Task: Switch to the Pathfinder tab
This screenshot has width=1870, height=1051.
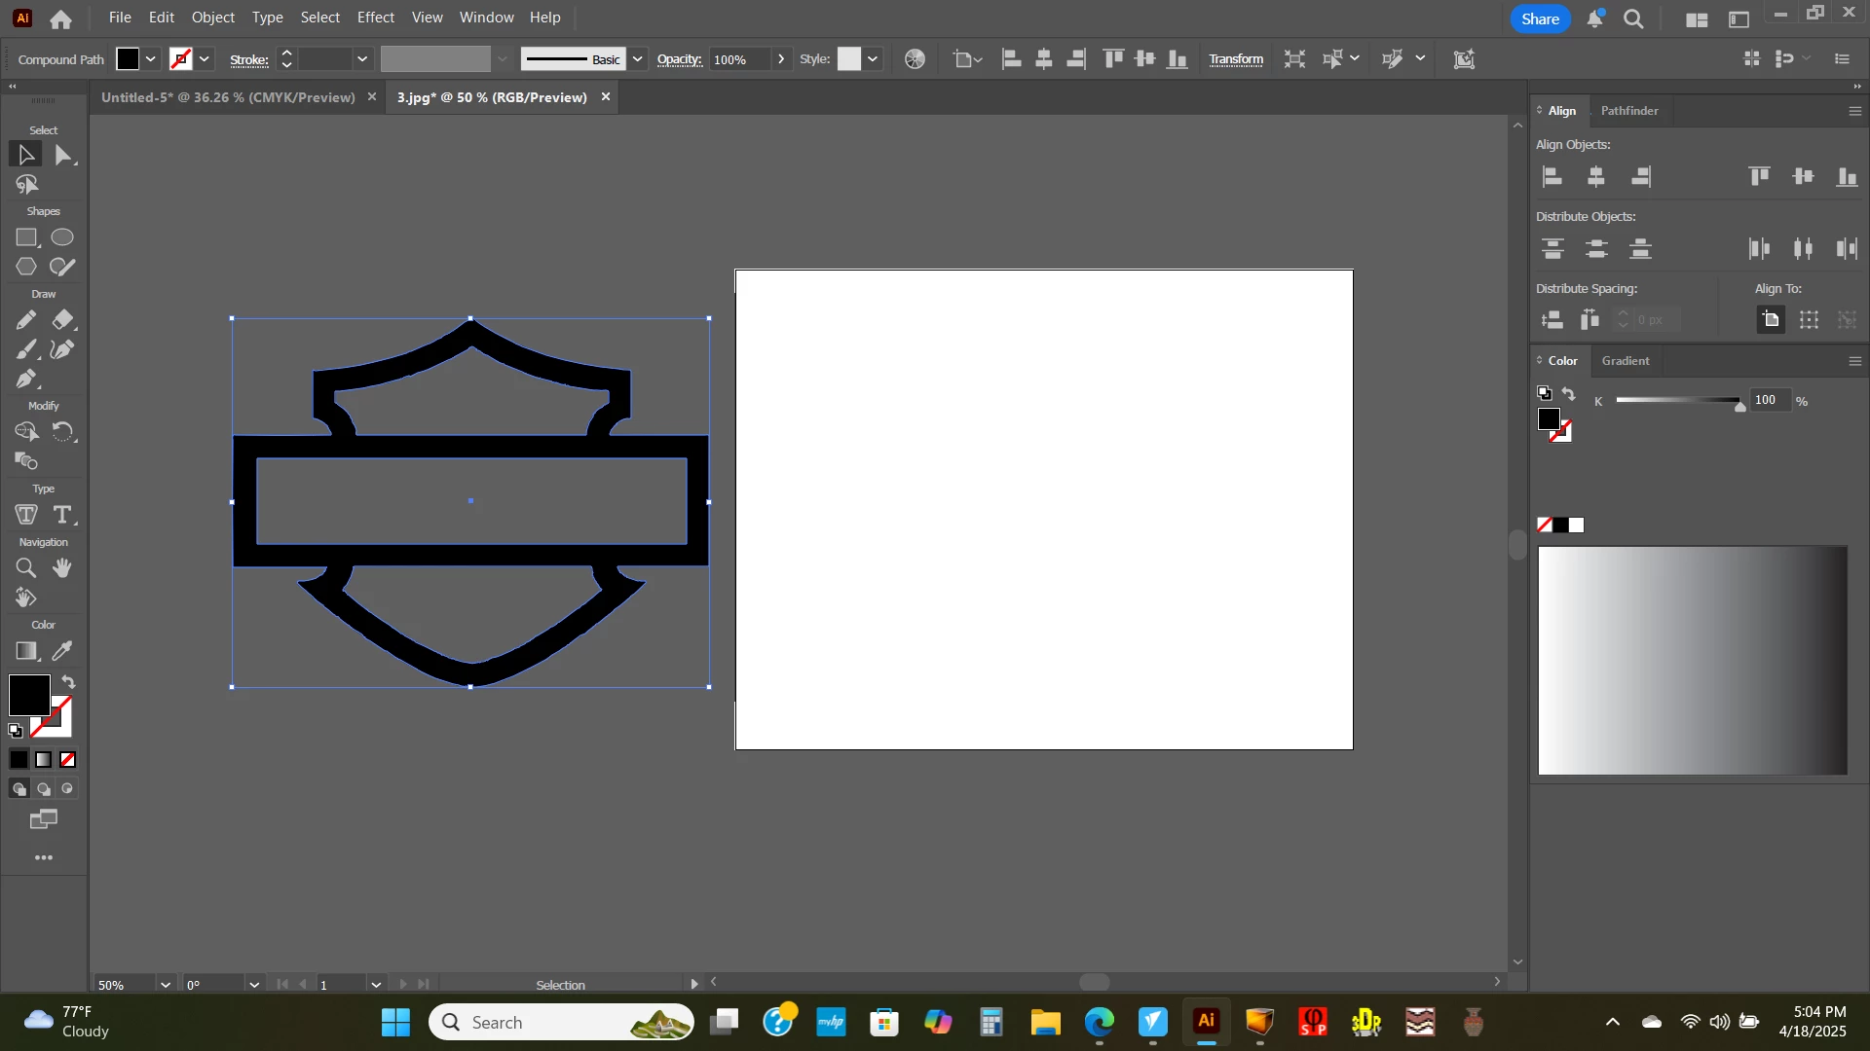Action: [x=1628, y=111]
